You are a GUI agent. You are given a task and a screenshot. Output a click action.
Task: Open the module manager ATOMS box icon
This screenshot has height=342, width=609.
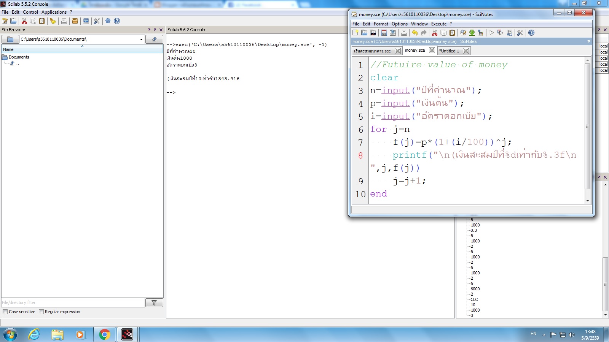pos(75,21)
